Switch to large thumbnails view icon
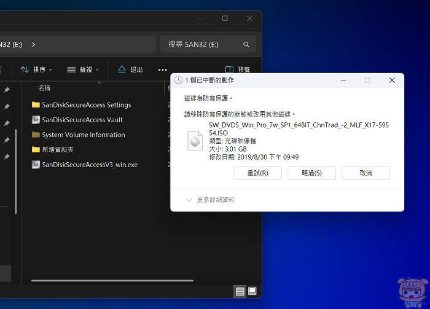Image resolution: width=430 pixels, height=309 pixels. tap(252, 291)
